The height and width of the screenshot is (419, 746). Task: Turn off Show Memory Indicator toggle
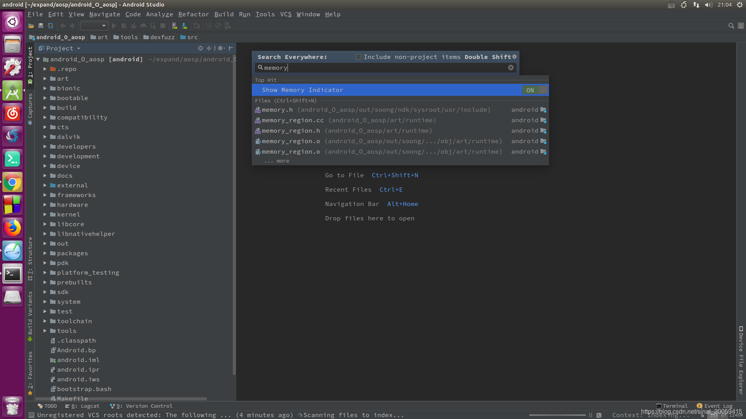pyautogui.click(x=535, y=90)
